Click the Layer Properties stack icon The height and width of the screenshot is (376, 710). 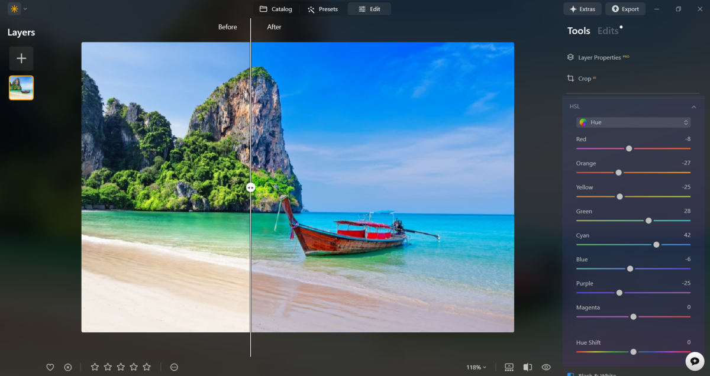tap(570, 57)
